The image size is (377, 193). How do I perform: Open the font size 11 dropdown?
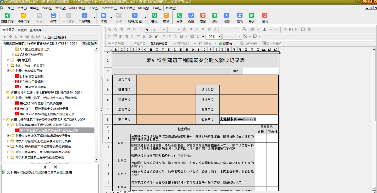178,29
